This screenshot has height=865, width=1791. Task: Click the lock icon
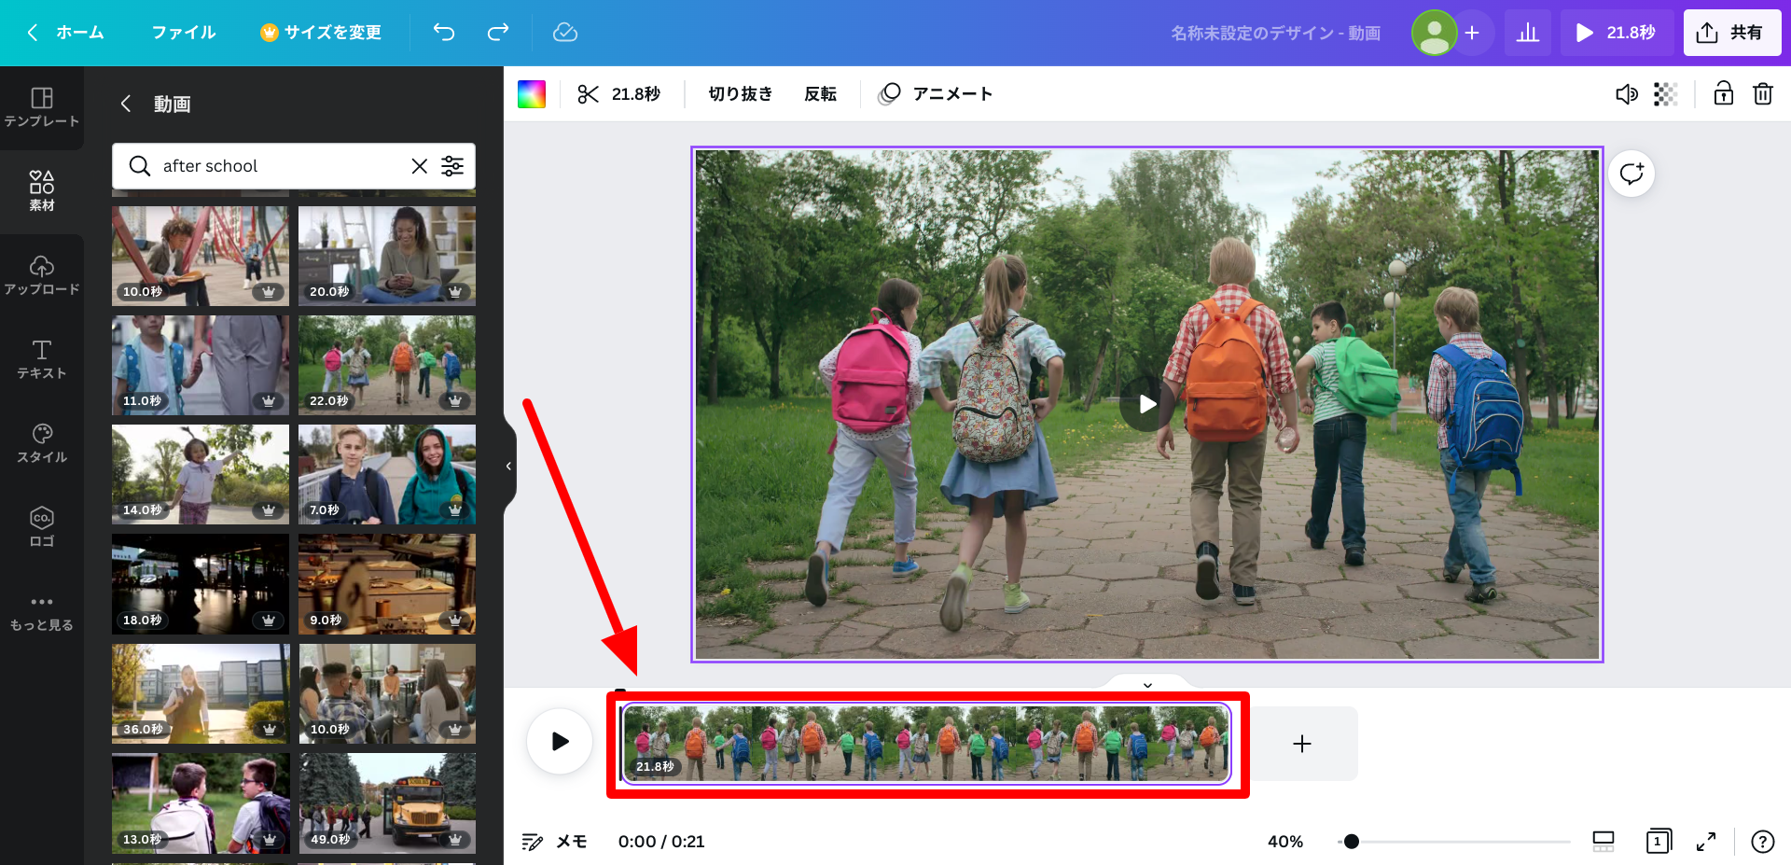pyautogui.click(x=1723, y=93)
